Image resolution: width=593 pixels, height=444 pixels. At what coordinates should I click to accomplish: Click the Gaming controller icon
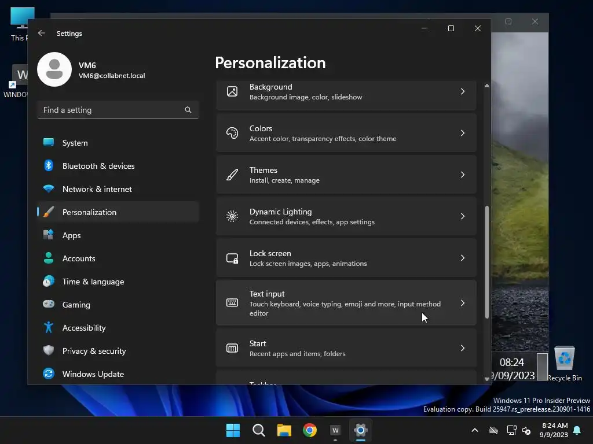click(x=49, y=304)
